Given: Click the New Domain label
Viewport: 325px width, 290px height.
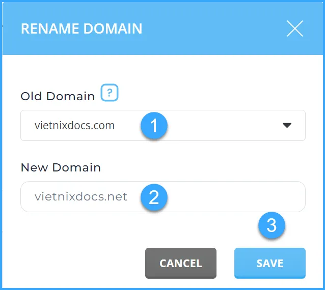Looking at the screenshot, I should coord(61,167).
